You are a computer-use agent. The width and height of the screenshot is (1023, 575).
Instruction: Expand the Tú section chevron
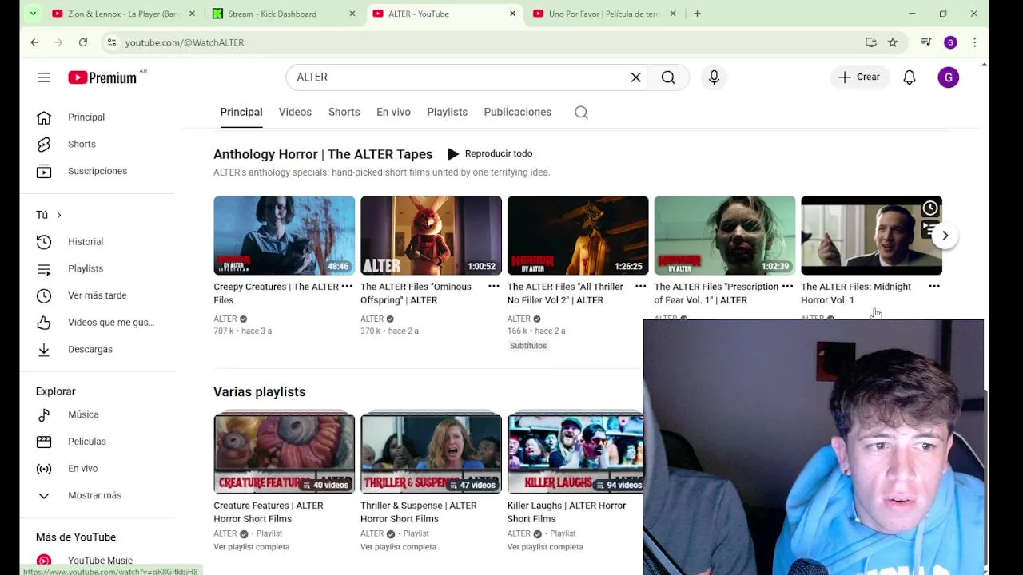pos(58,215)
